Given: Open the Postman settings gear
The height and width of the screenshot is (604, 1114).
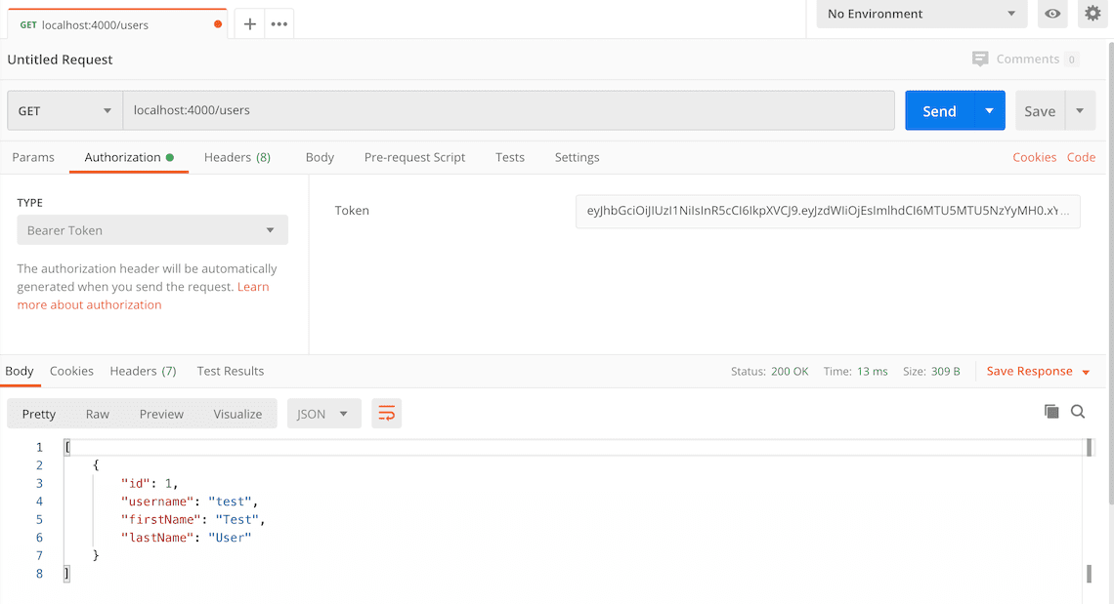Looking at the screenshot, I should coord(1092,15).
